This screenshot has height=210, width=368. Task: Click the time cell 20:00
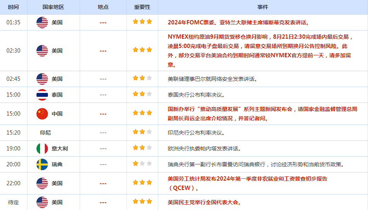pyautogui.click(x=14, y=164)
